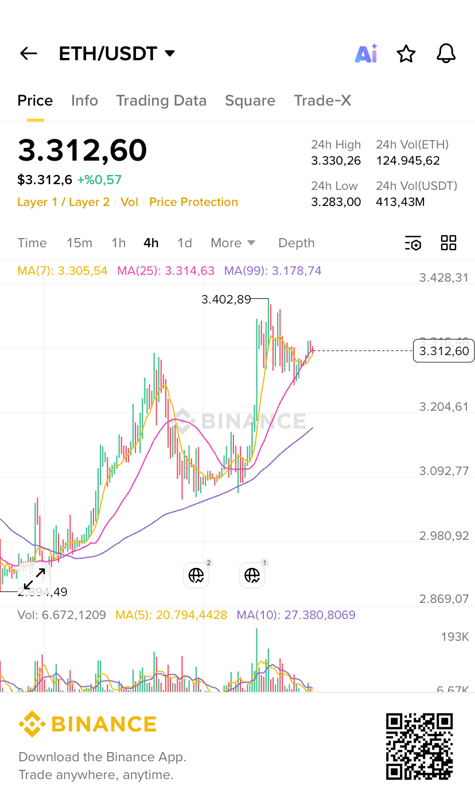Viewport: 475px width, 802px height.
Task: Tap the back arrow icon
Action: 28,54
